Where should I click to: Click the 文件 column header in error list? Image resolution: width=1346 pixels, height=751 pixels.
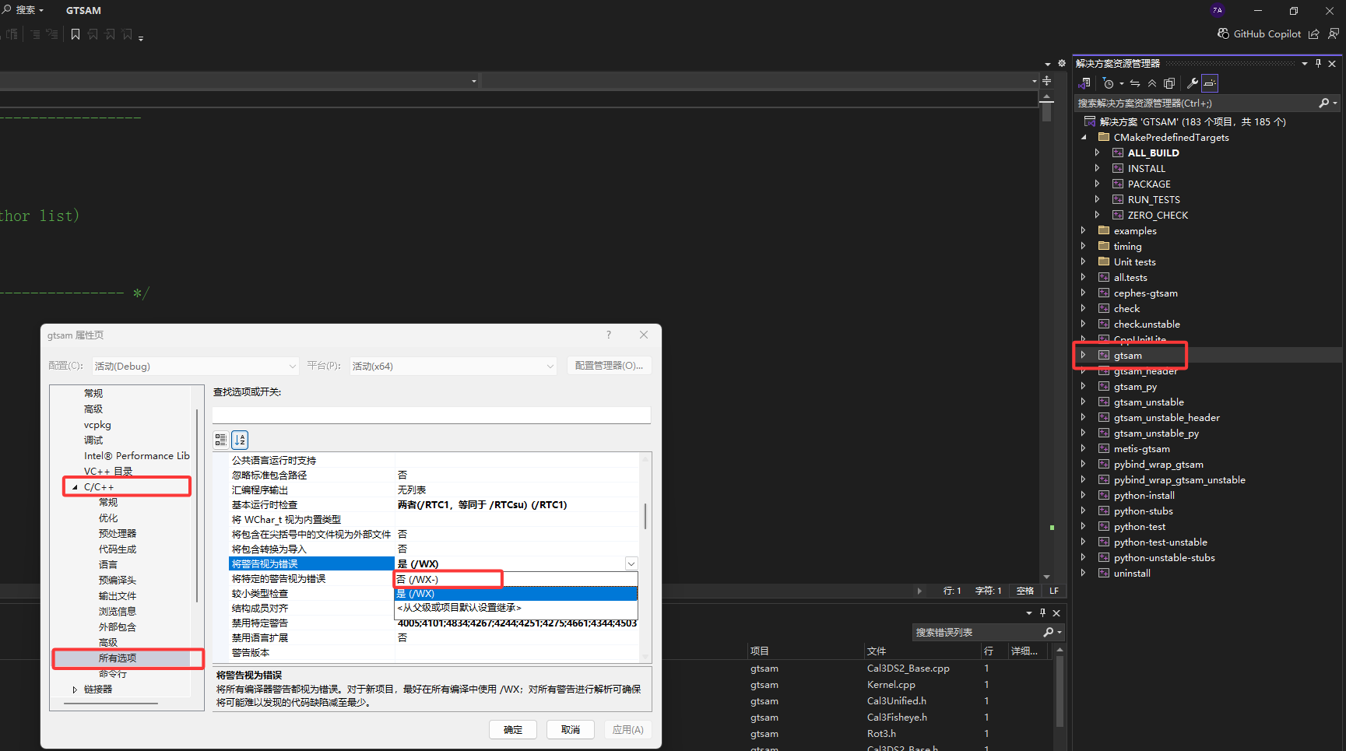(x=922, y=651)
